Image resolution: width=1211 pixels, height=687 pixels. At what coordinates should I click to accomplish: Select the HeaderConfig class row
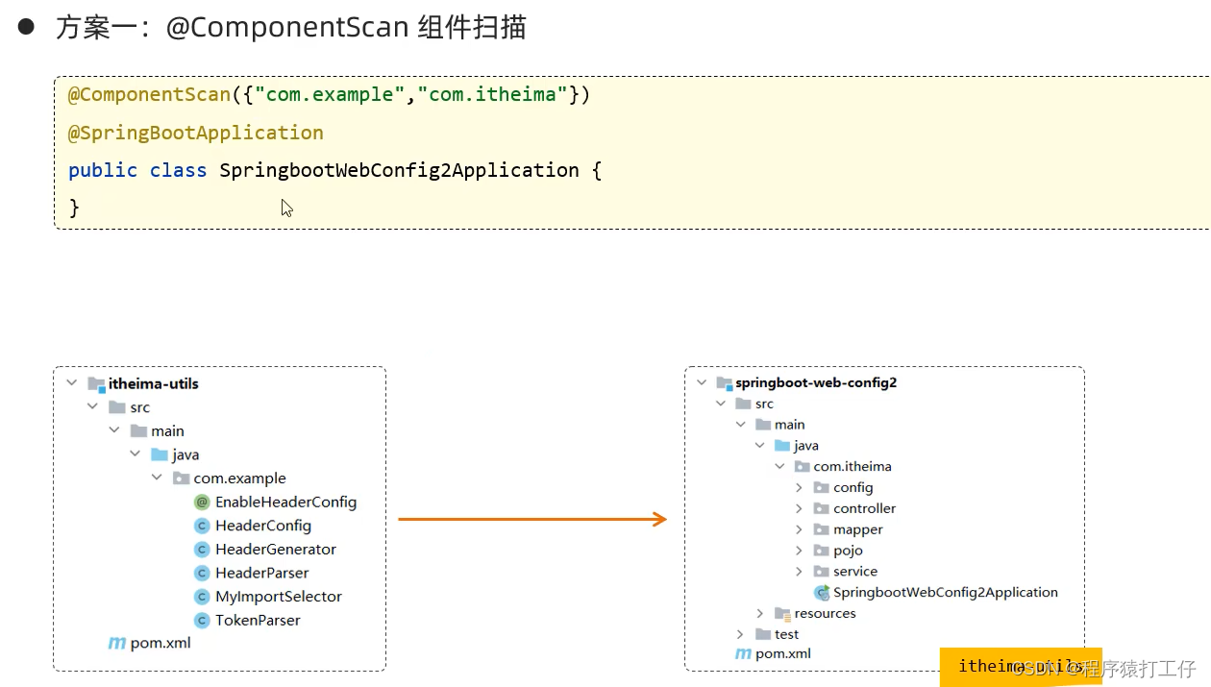coord(263,526)
